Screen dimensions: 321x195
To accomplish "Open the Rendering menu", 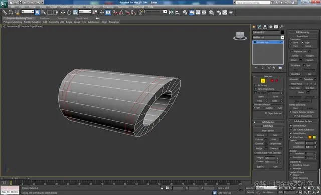I will click(x=108, y=7).
